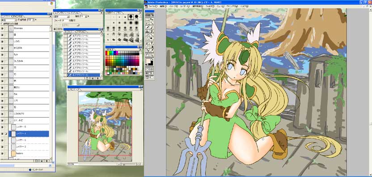Select the Eraser tool
372x177 pixels.
point(148,35)
